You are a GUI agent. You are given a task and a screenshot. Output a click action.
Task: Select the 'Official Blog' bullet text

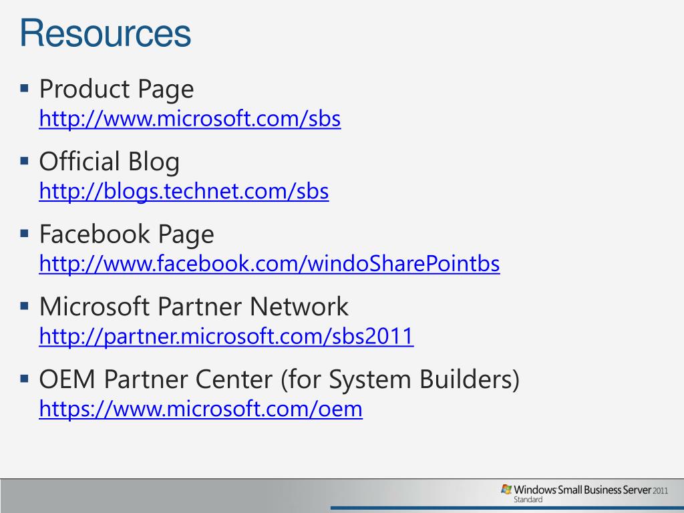click(110, 162)
